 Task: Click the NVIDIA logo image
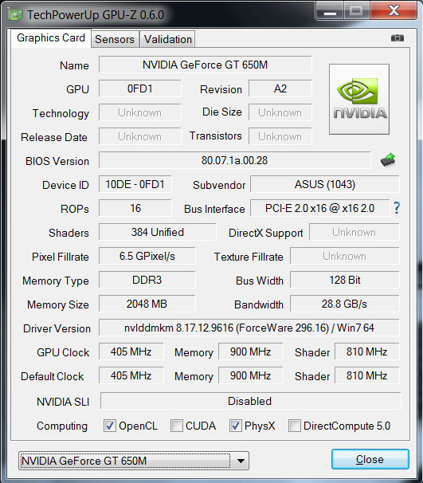(359, 99)
